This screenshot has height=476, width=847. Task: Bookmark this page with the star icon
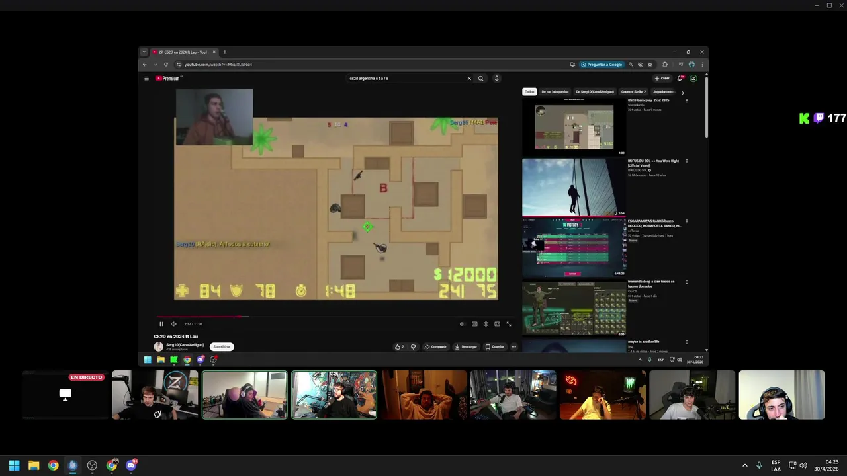click(x=650, y=65)
